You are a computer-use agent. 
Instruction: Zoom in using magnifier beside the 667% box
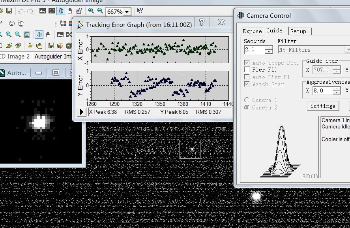[x=91, y=11]
